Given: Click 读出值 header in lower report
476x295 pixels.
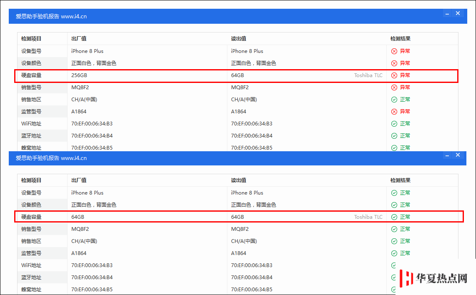Looking at the screenshot, I should pyautogui.click(x=239, y=180).
